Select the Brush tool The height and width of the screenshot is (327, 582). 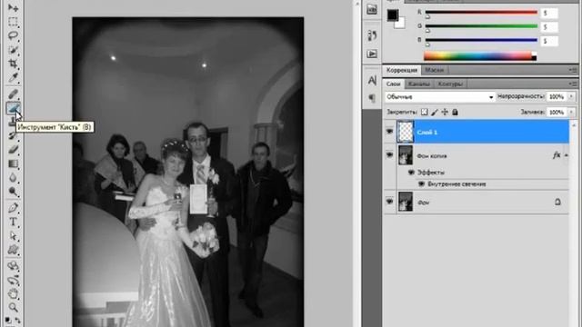pos(13,108)
